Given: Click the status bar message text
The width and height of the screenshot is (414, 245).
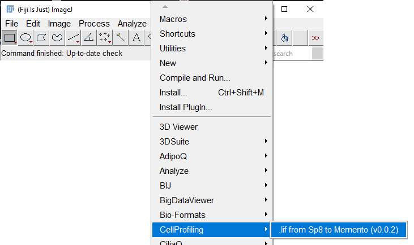Looking at the screenshot, I should (62, 54).
